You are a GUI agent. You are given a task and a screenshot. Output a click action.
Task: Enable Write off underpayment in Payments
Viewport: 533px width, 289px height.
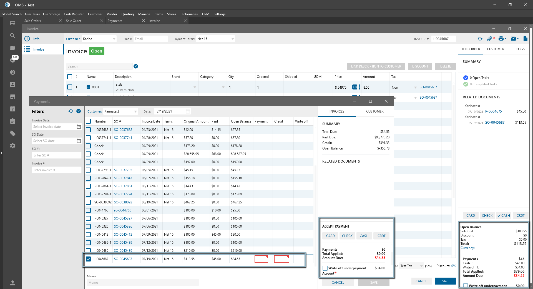[x=325, y=268]
